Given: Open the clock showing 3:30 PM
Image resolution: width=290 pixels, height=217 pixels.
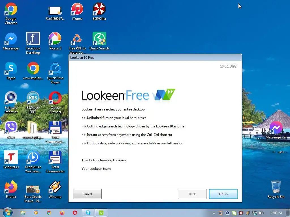Looking at the screenshot, I should click(276, 213).
